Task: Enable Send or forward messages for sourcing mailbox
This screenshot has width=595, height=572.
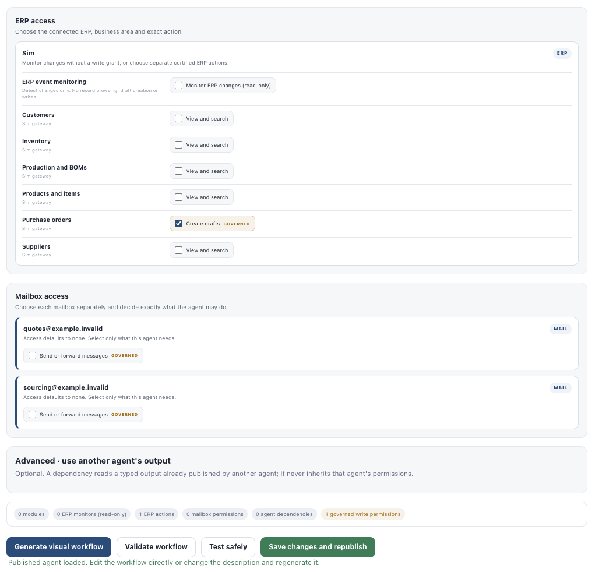Action: (32, 415)
